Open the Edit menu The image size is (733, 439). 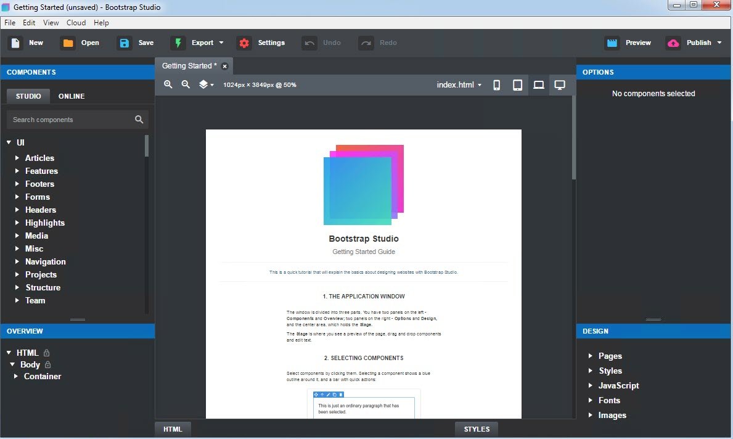29,22
